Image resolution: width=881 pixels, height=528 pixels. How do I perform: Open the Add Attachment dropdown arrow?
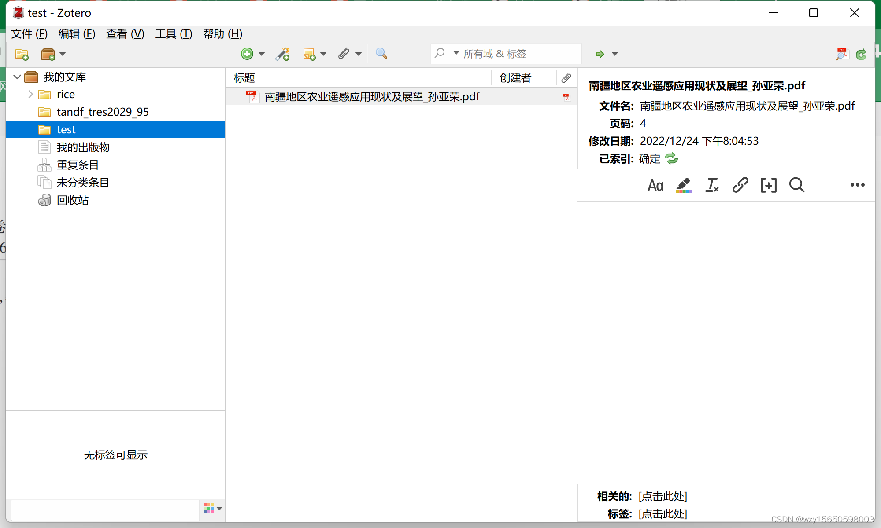pos(359,54)
